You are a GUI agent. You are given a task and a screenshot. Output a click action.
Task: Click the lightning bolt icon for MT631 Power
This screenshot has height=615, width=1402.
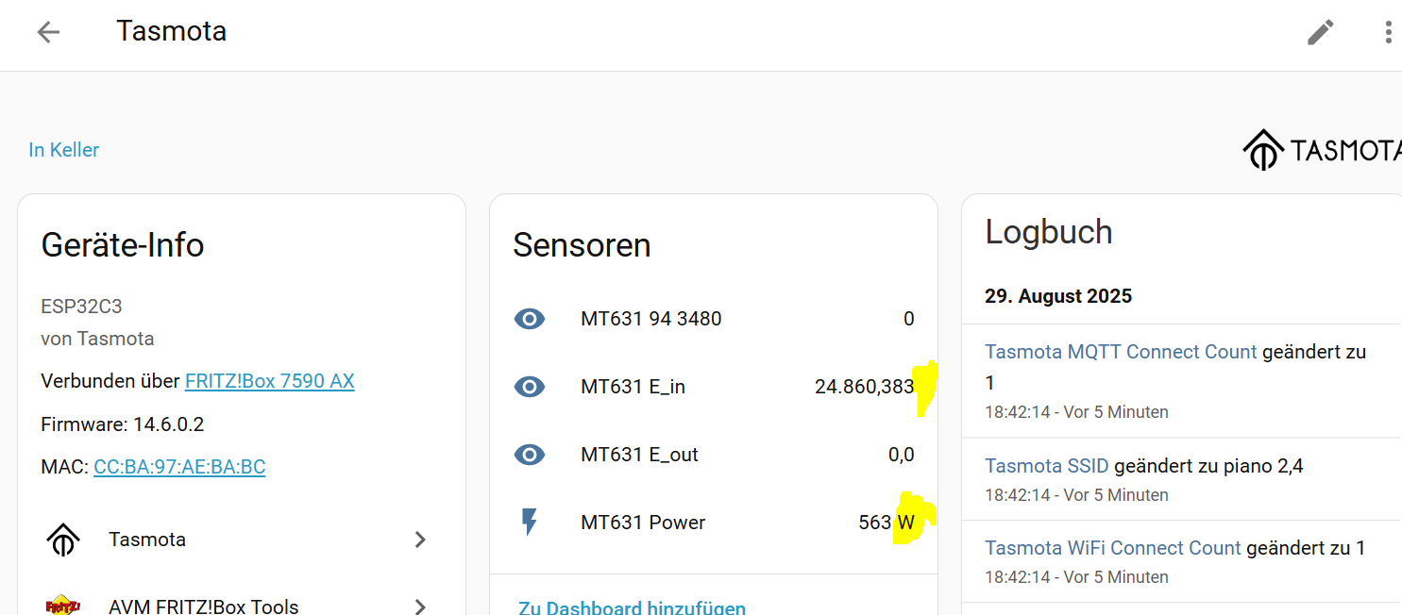[x=530, y=523]
